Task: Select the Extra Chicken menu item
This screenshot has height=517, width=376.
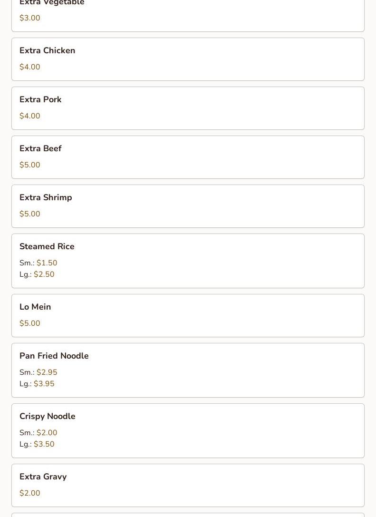Action: [x=47, y=50]
